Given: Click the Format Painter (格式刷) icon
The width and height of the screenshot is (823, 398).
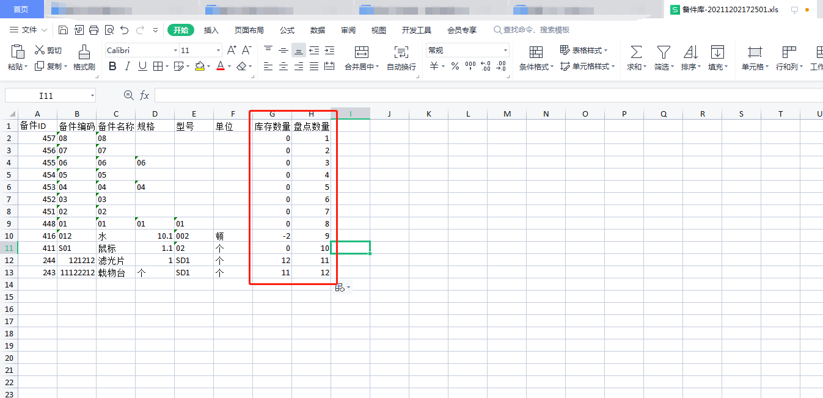Looking at the screenshot, I should tap(84, 52).
